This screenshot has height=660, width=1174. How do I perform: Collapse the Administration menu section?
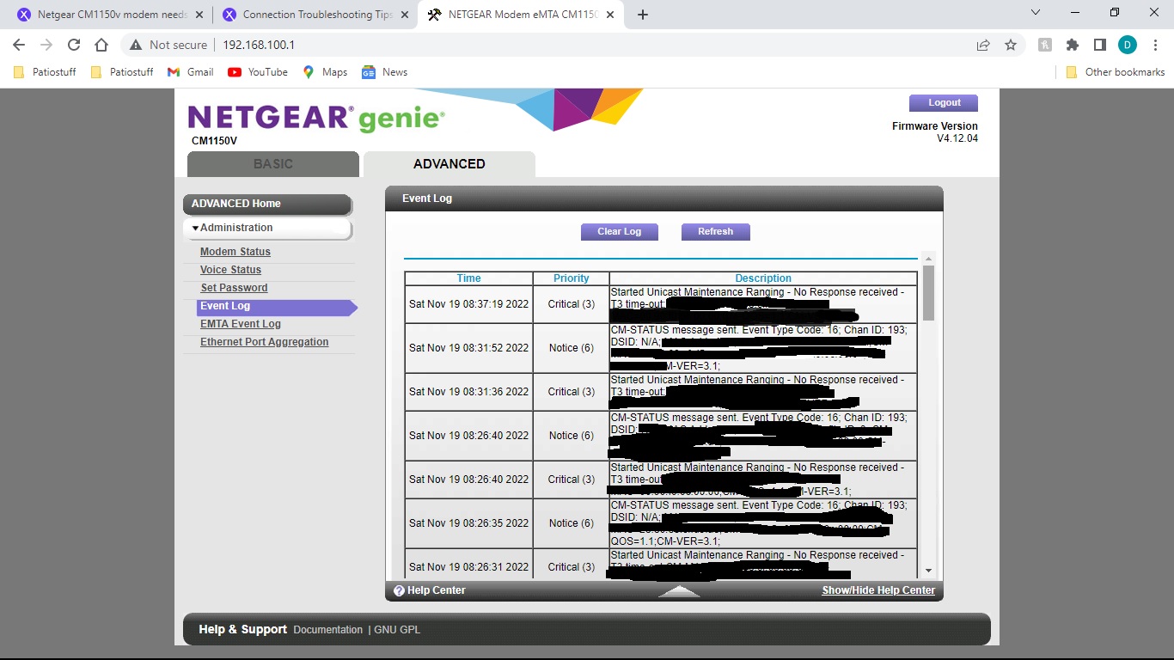[195, 229]
